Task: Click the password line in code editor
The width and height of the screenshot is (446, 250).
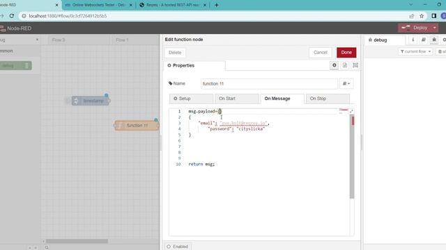Action: pos(236,129)
